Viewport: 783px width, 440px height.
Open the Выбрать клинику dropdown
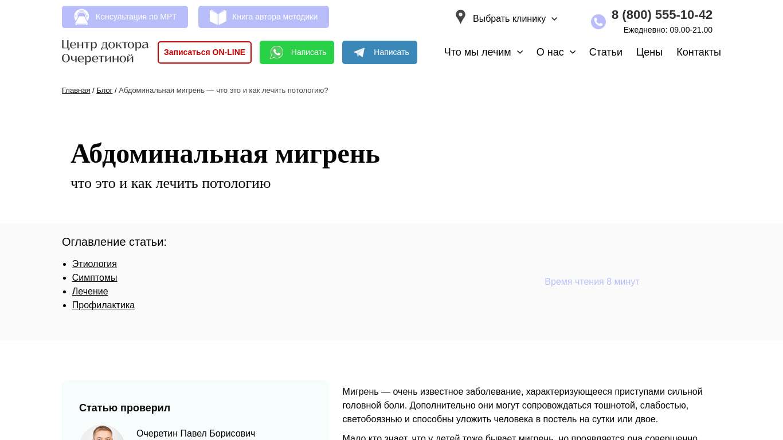pyautogui.click(x=515, y=19)
